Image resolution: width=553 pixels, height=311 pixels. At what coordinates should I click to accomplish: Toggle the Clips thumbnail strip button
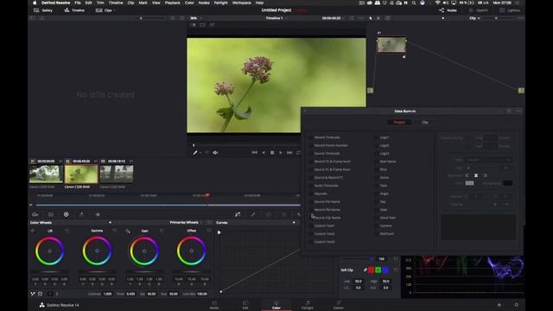point(105,10)
